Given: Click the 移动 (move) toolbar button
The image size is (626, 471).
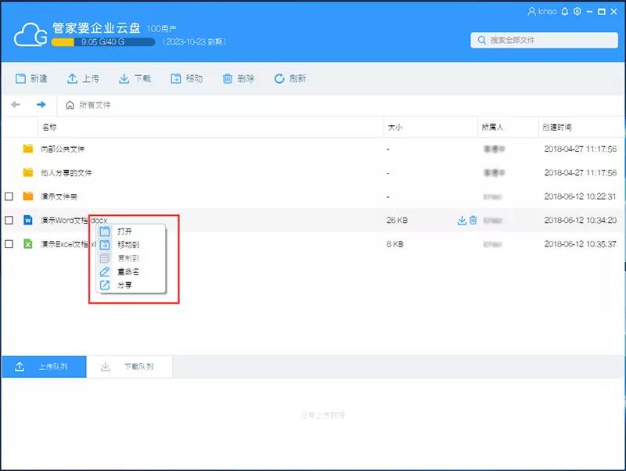Looking at the screenshot, I should coord(186,79).
